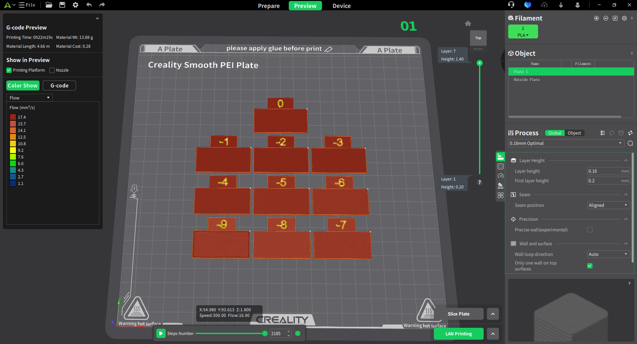Image resolution: width=637 pixels, height=344 pixels.
Task: Open filament settings gear icon
Action: (x=624, y=18)
